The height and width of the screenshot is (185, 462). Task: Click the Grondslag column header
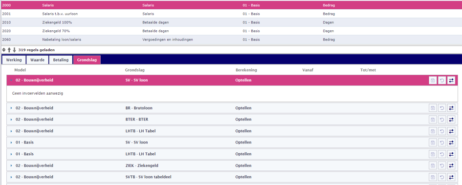134,70
